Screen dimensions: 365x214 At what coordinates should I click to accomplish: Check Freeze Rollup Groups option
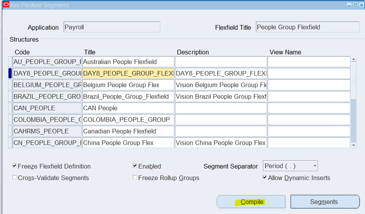coord(135,177)
